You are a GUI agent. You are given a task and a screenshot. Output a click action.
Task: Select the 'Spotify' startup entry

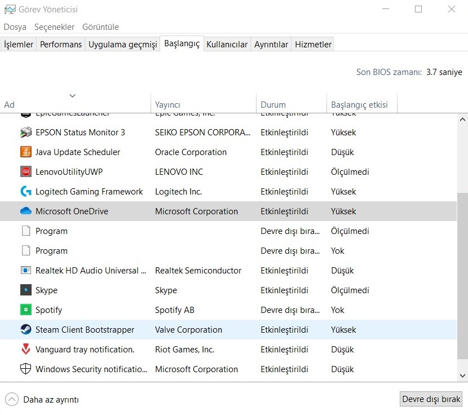48,310
